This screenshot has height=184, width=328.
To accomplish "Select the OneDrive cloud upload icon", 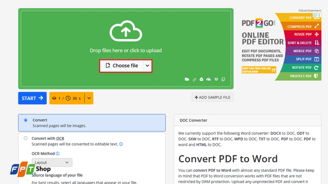I will [209, 79].
